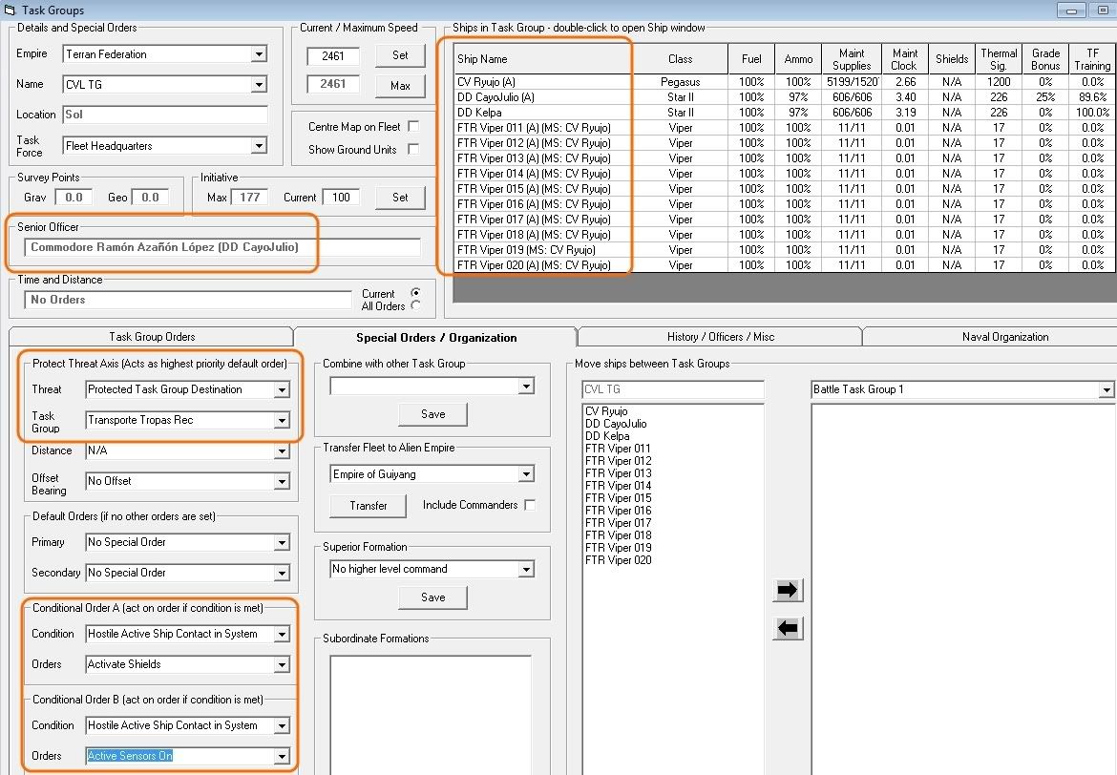Click the No Orders time and distance field
Image resolution: width=1117 pixels, height=775 pixels.
pyautogui.click(x=188, y=300)
